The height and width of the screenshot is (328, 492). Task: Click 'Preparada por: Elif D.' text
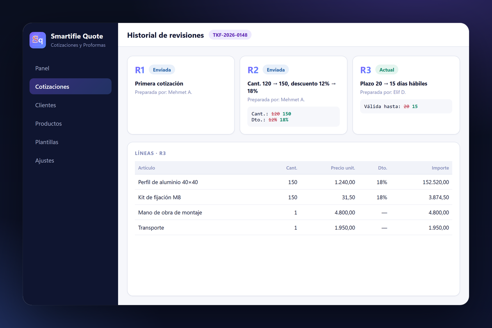(383, 92)
